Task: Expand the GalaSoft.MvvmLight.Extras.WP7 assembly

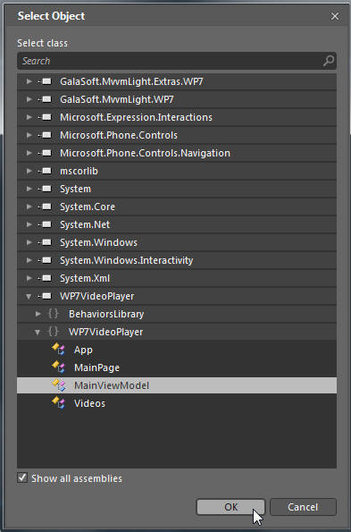Action: point(29,81)
